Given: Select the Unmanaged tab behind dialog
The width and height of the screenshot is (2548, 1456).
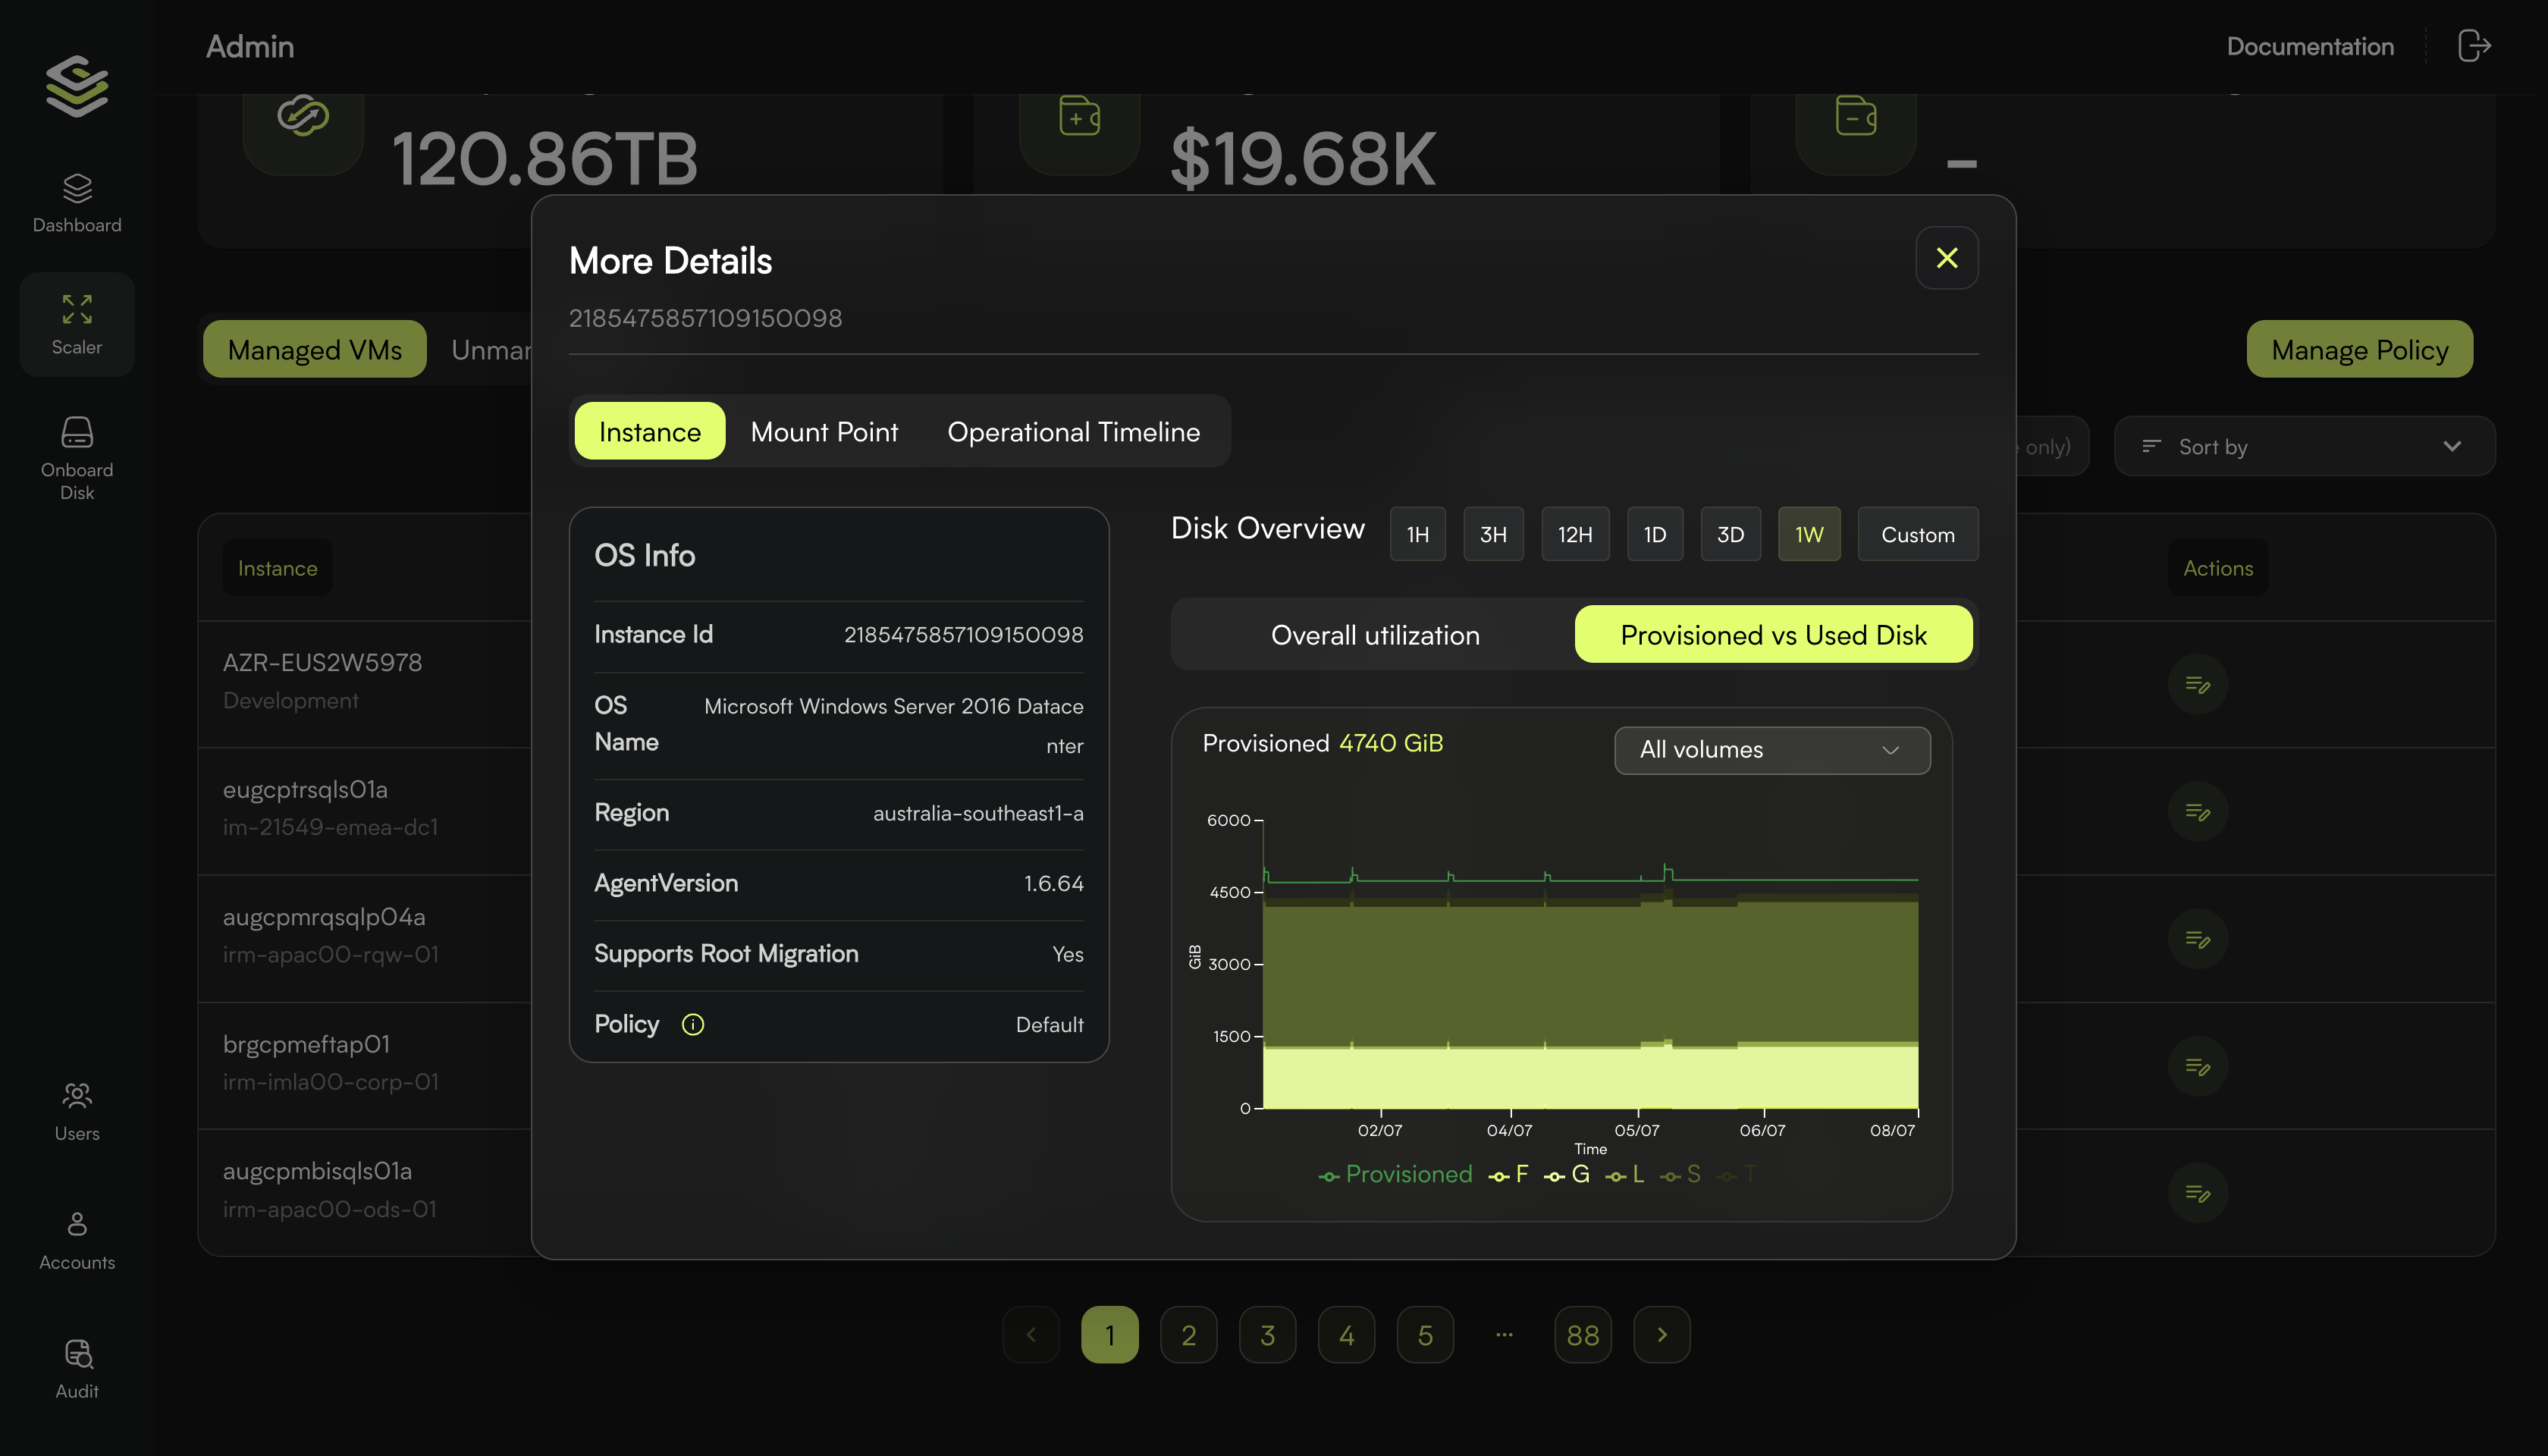Looking at the screenshot, I should [491, 349].
